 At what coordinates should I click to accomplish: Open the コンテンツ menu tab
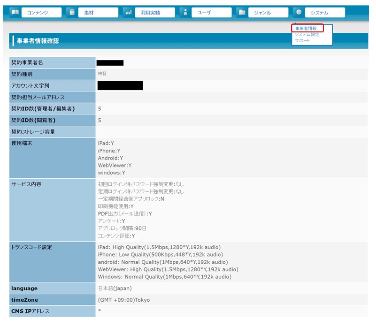coord(41,13)
